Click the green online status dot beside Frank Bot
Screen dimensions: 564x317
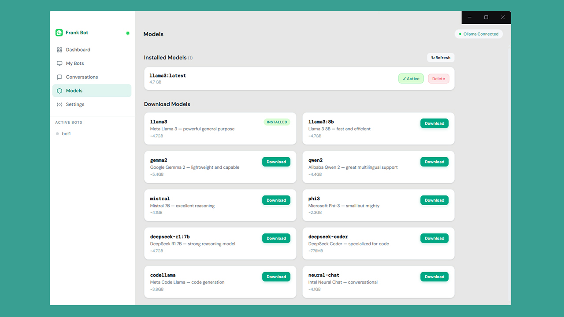click(x=128, y=33)
